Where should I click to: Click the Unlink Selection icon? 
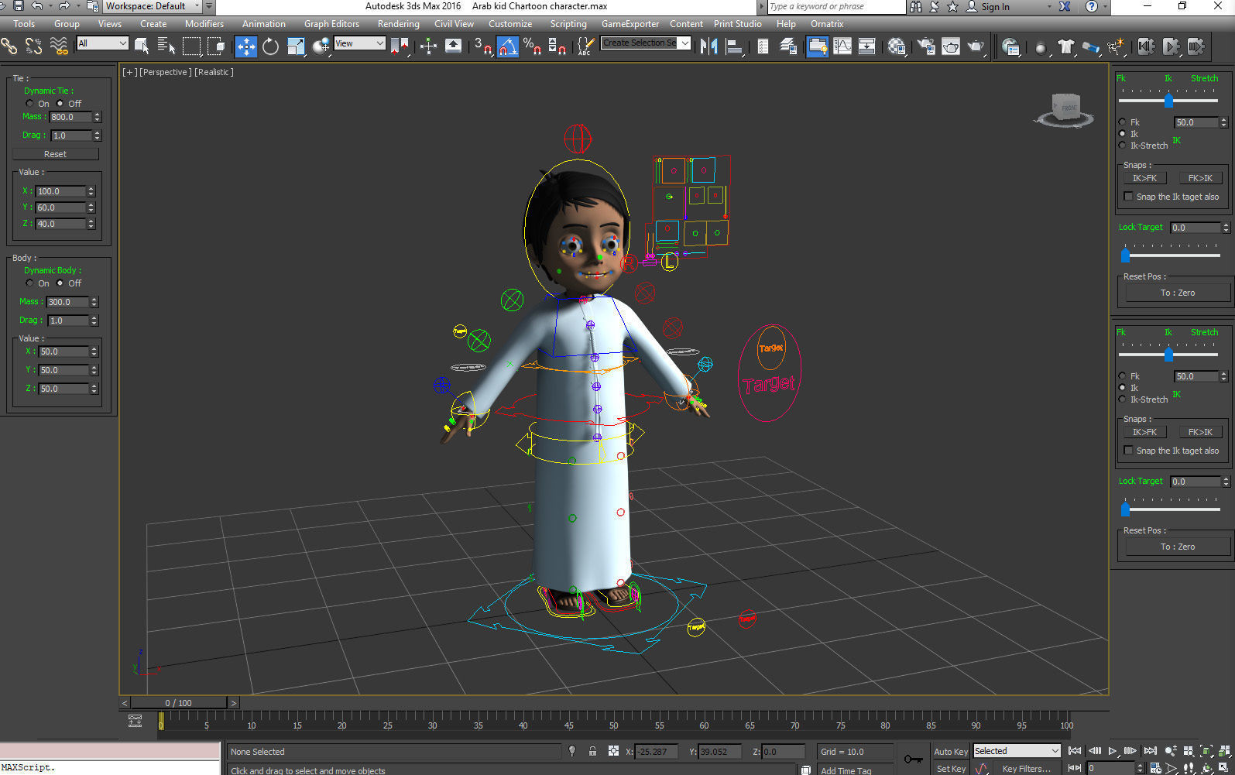coord(34,46)
